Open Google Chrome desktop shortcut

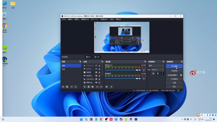(5, 28)
